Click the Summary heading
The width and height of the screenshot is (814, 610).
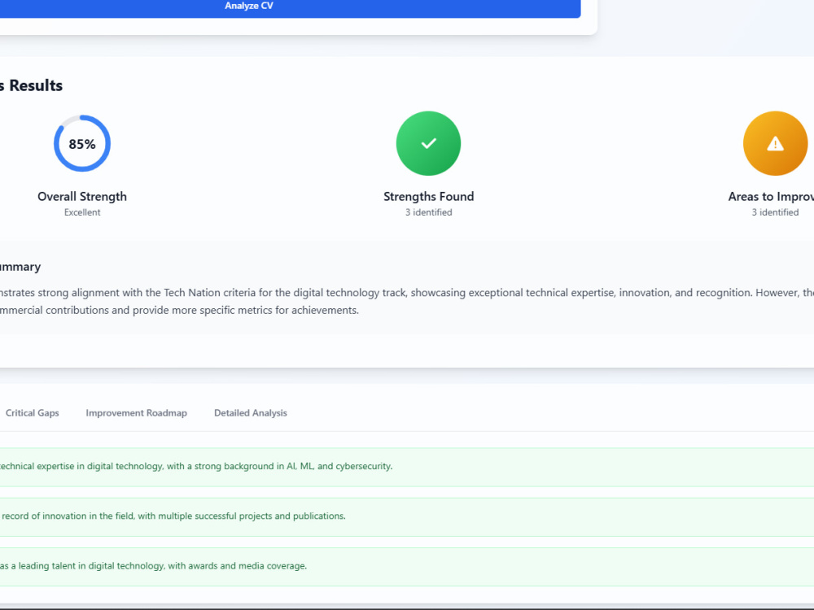point(20,267)
